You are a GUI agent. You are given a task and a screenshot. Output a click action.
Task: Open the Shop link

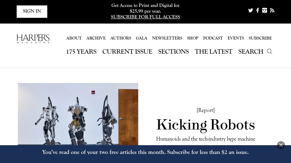pyautogui.click(x=193, y=38)
